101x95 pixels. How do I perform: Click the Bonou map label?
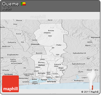tap(41, 62)
